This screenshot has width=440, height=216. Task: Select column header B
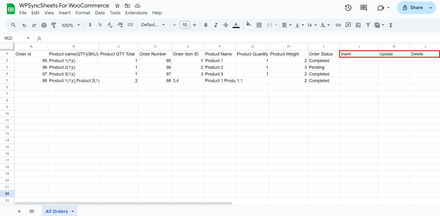[x=73, y=46]
